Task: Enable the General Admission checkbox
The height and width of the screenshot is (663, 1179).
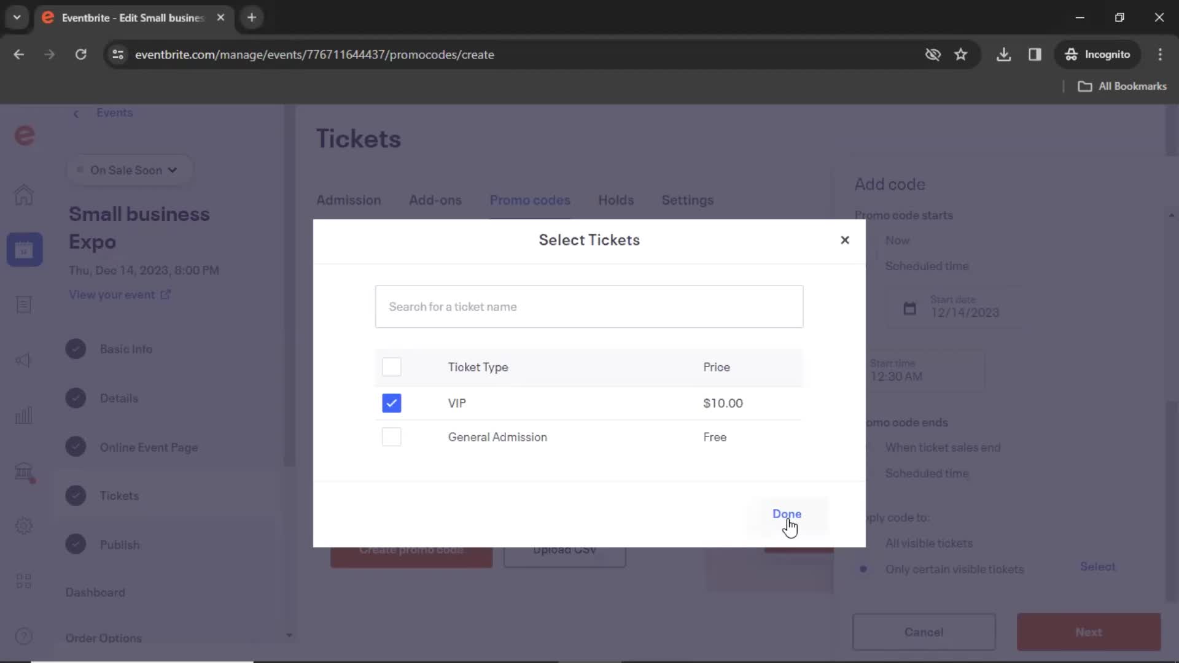Action: pyautogui.click(x=392, y=437)
